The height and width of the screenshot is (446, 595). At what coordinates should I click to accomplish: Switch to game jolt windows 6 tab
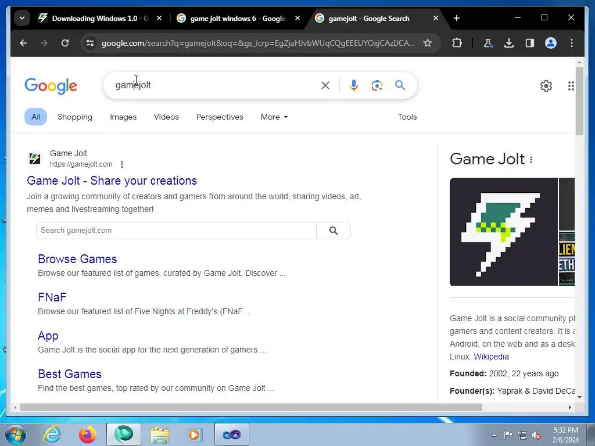(x=238, y=18)
